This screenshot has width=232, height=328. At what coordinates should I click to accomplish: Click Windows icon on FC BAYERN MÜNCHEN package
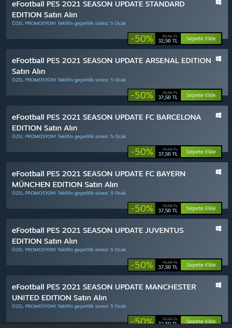pos(218,172)
